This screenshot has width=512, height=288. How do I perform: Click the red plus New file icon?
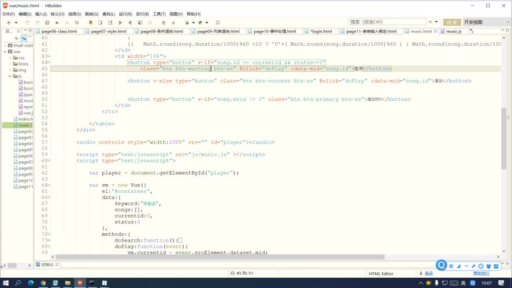[x=9, y=22]
